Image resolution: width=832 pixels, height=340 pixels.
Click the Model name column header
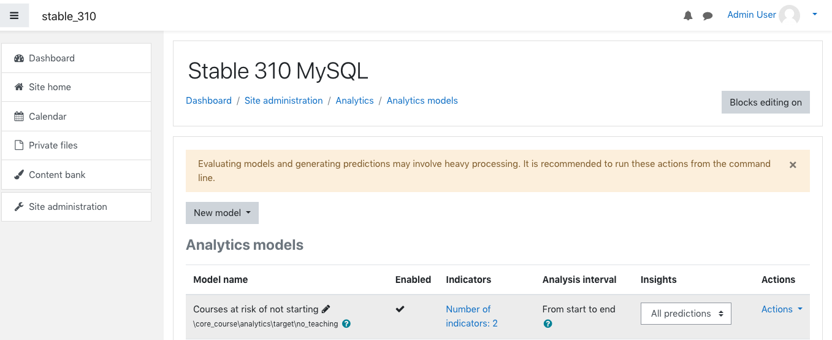click(x=220, y=280)
